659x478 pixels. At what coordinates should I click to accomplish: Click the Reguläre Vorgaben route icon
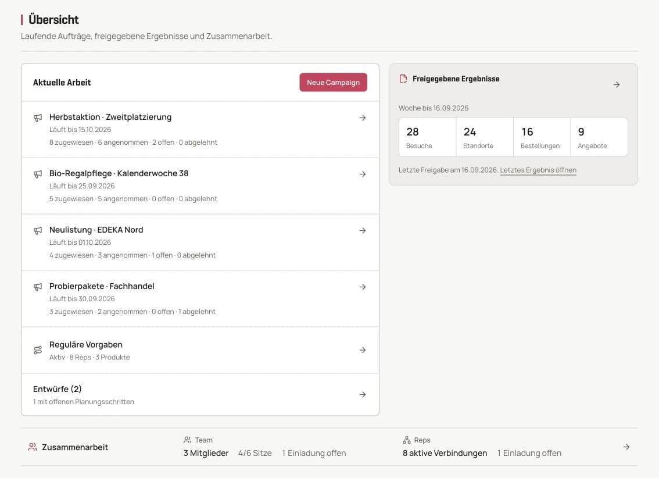pos(38,349)
